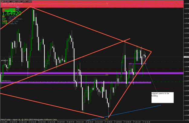The height and width of the screenshot is (123, 189).
Task: Click the 'support seems to be holding' note box
Action: [x=162, y=97]
